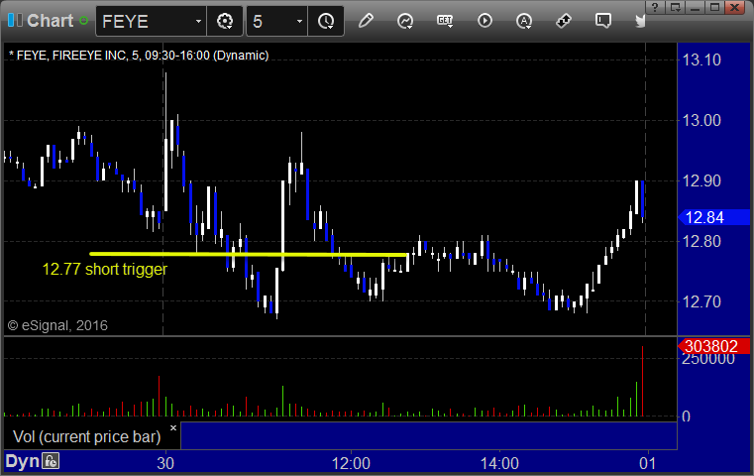
Task: Click the 01 date axis label
Action: [x=647, y=463]
